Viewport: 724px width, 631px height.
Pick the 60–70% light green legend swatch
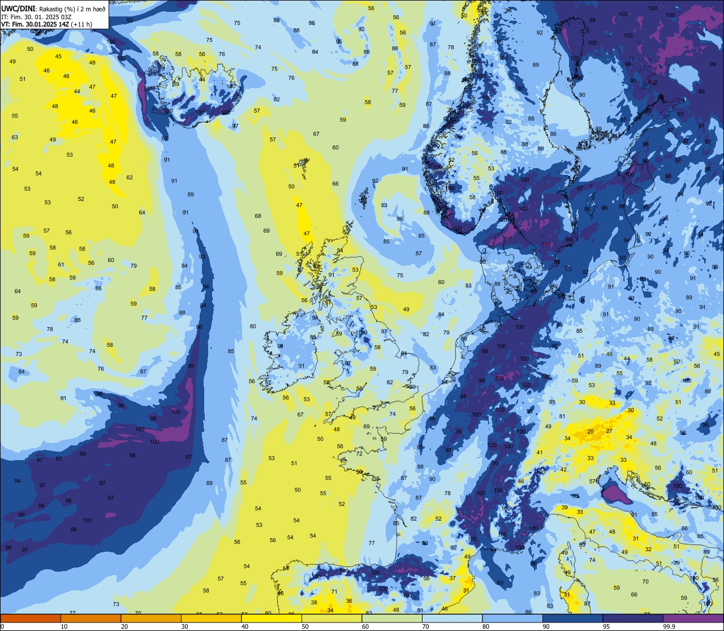392,618
